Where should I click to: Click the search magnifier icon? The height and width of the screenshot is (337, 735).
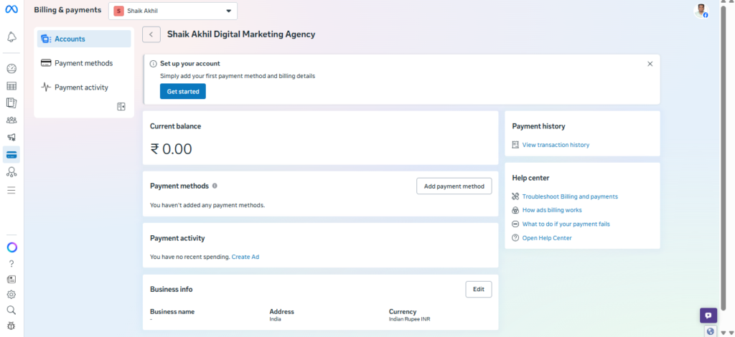(x=11, y=310)
